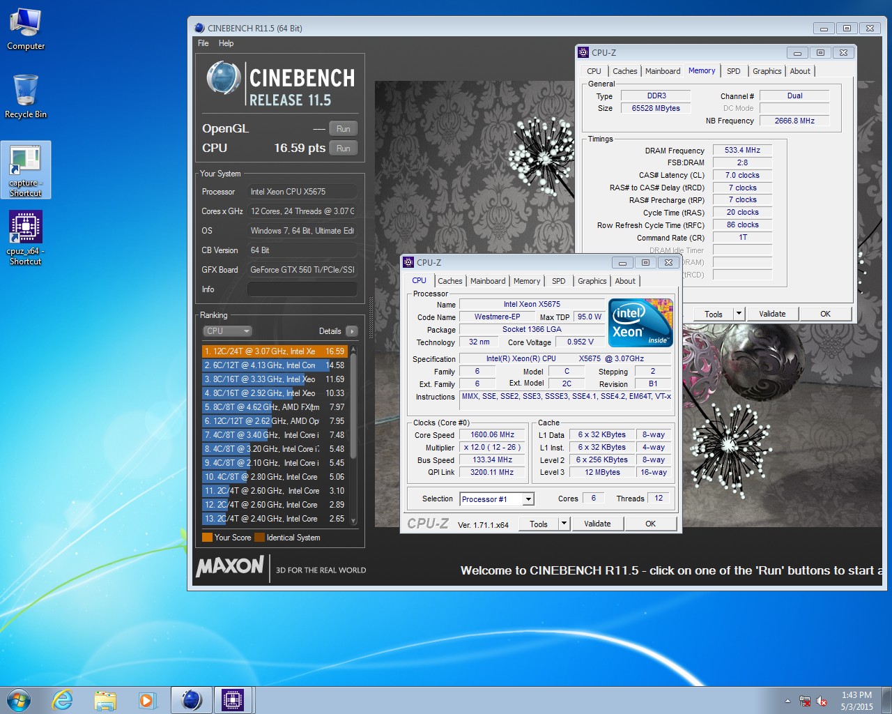Click the DRAM Frequency 533.4 MHz value

click(742, 150)
